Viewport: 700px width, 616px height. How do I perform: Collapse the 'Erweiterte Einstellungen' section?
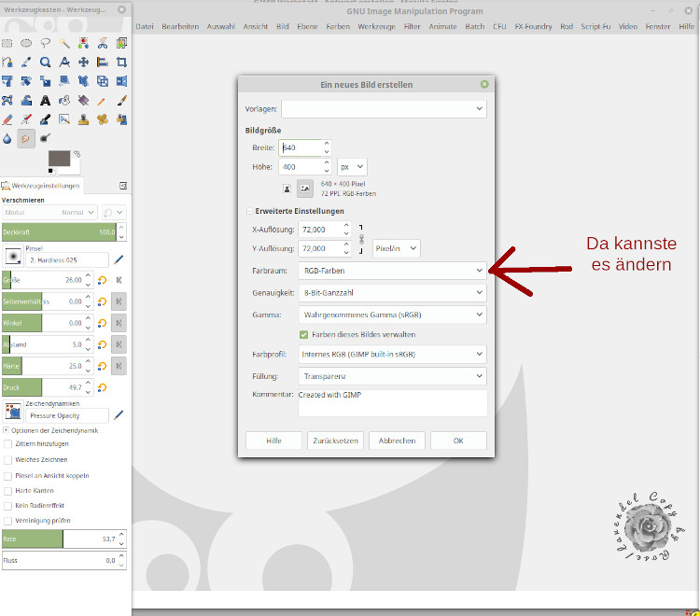click(249, 211)
